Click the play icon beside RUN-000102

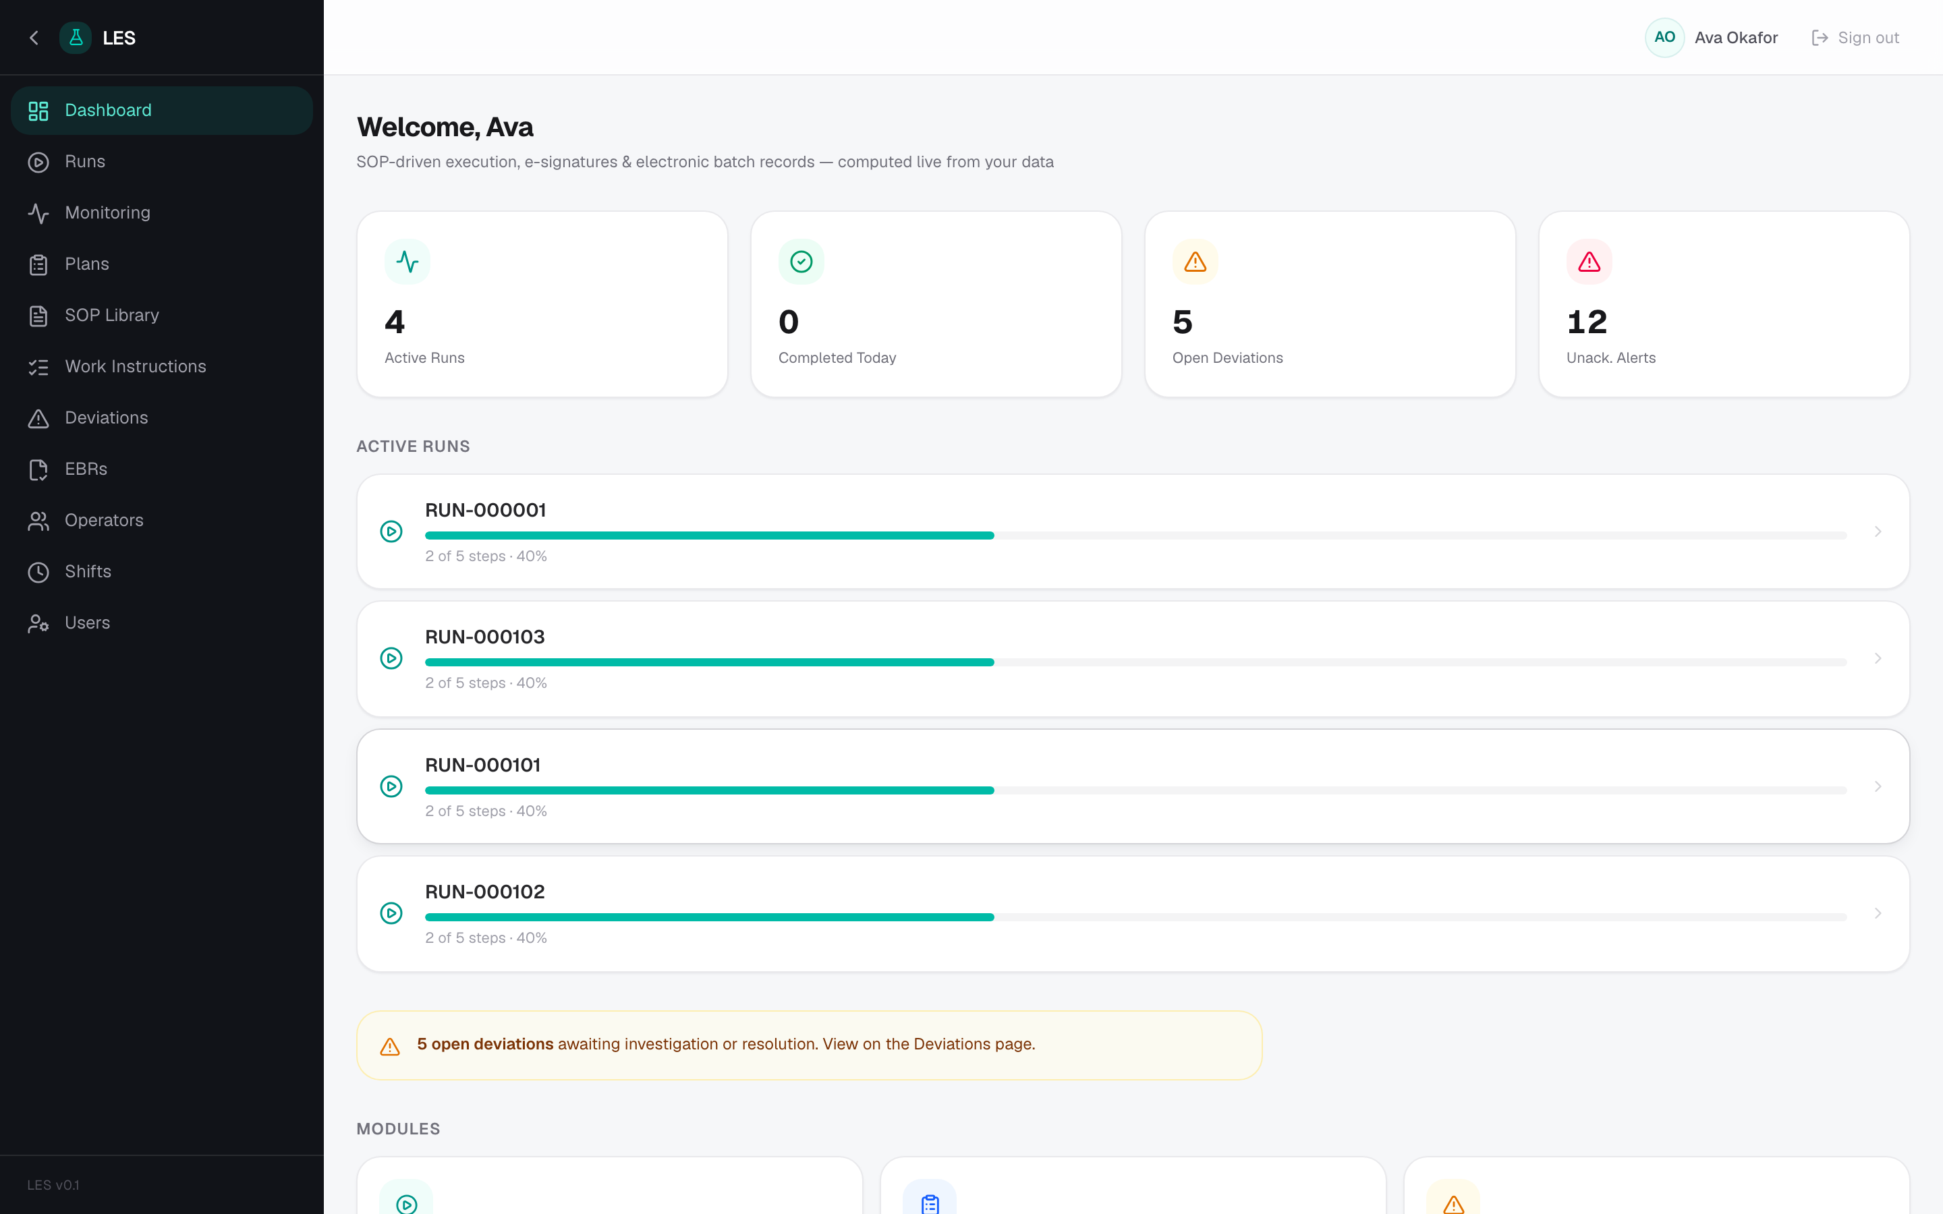point(391,913)
